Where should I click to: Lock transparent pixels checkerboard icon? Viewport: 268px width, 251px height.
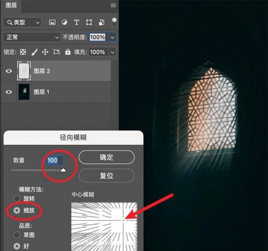[23, 52]
